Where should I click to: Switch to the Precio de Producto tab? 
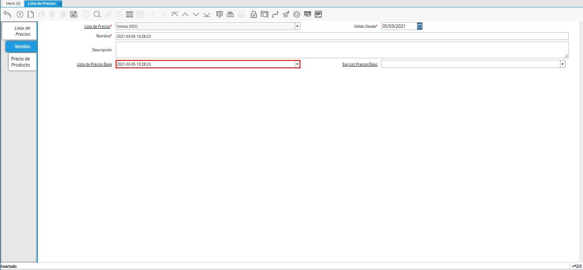[20, 62]
